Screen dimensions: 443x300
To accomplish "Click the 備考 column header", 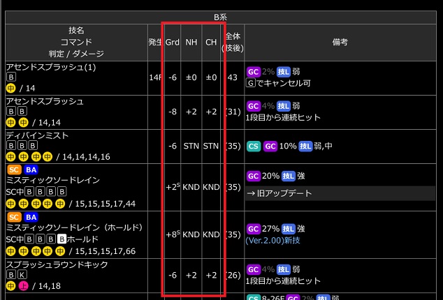I will (x=340, y=42).
